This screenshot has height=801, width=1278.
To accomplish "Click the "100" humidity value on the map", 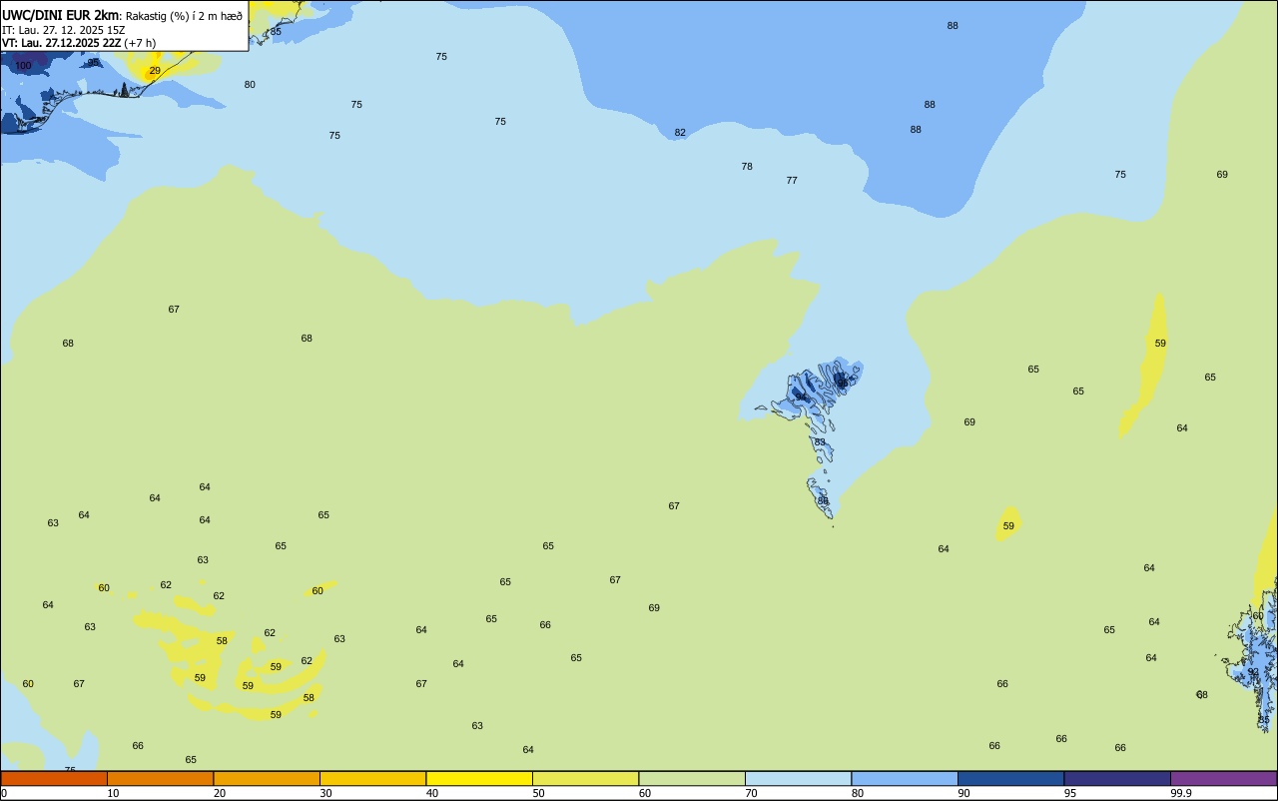I will pos(23,66).
